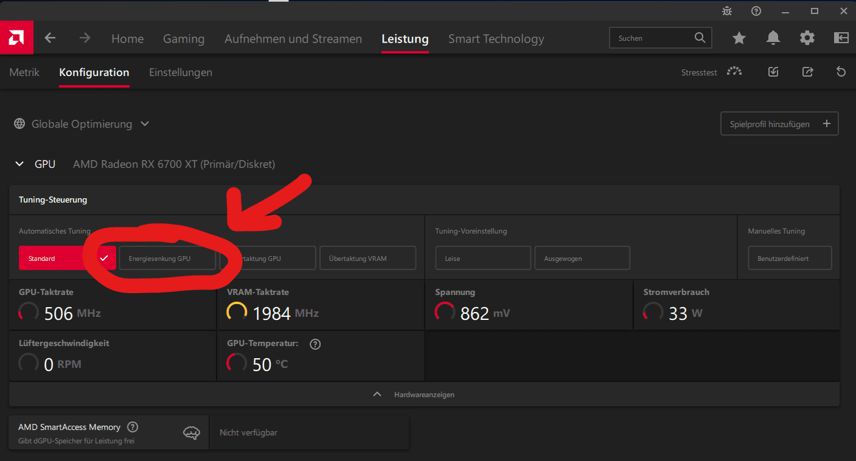Click the AMD logo icon
This screenshot has width=856, height=461.
click(x=16, y=38)
